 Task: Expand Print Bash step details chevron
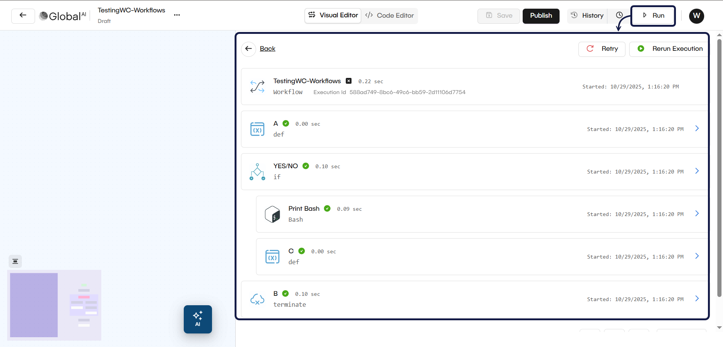(x=697, y=214)
